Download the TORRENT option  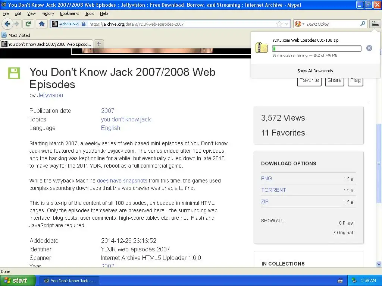(x=273, y=190)
